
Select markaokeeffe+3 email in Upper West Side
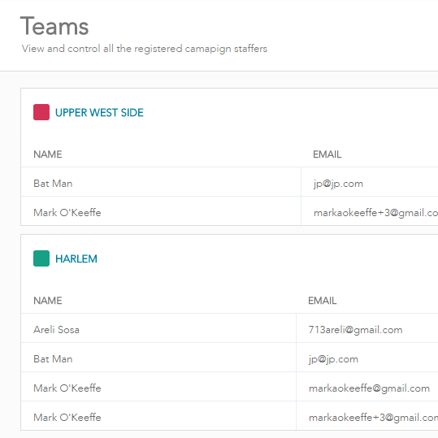[375, 213]
